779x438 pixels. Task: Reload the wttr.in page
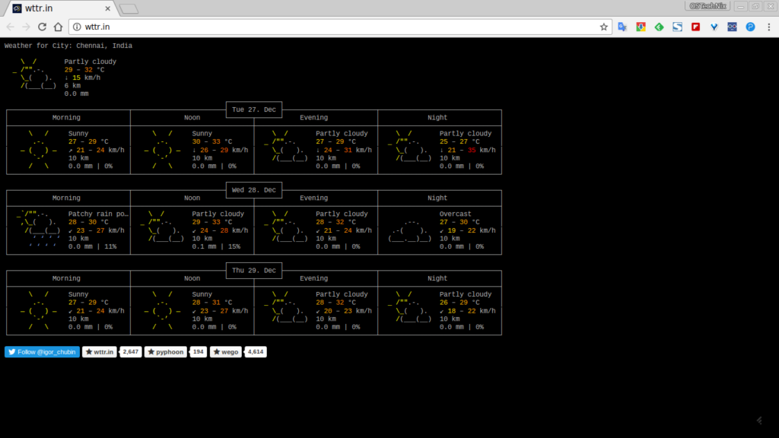[42, 27]
